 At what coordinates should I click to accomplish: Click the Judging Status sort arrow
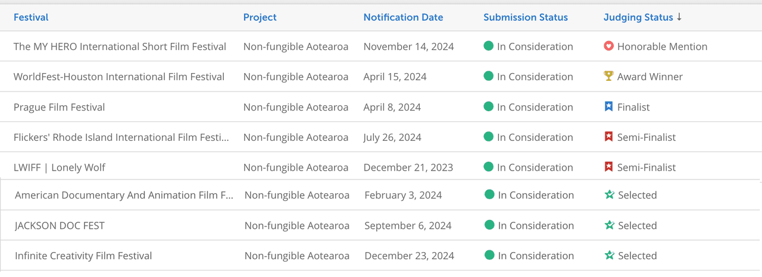coord(679,17)
